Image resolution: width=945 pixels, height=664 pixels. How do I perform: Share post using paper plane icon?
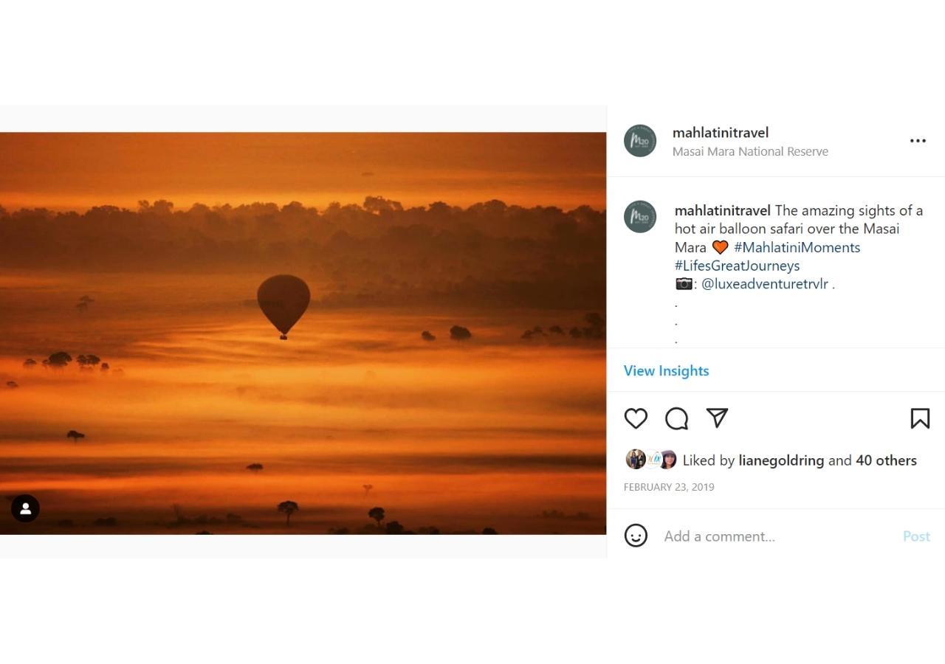[717, 418]
